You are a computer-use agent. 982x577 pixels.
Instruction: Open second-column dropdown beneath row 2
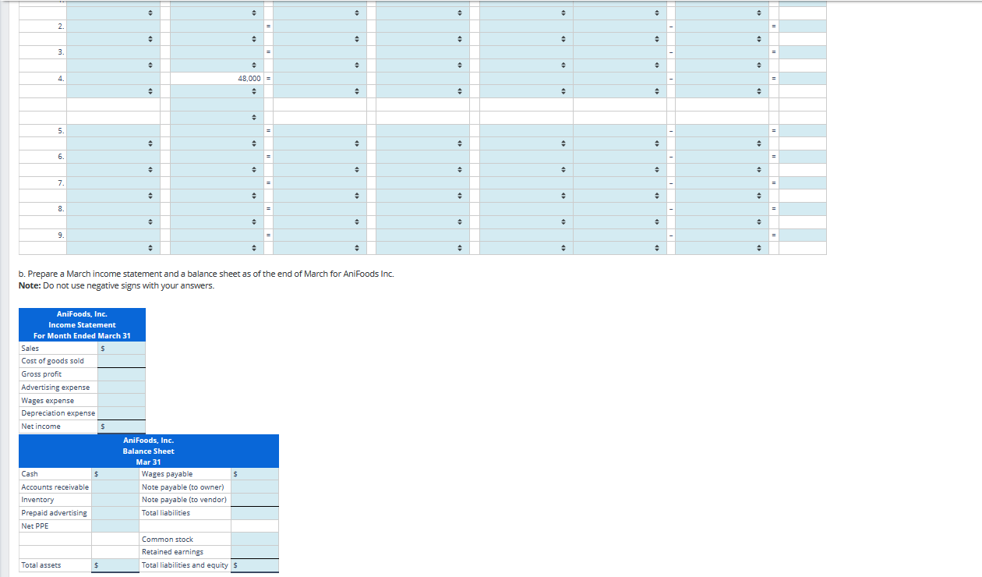pyautogui.click(x=217, y=39)
